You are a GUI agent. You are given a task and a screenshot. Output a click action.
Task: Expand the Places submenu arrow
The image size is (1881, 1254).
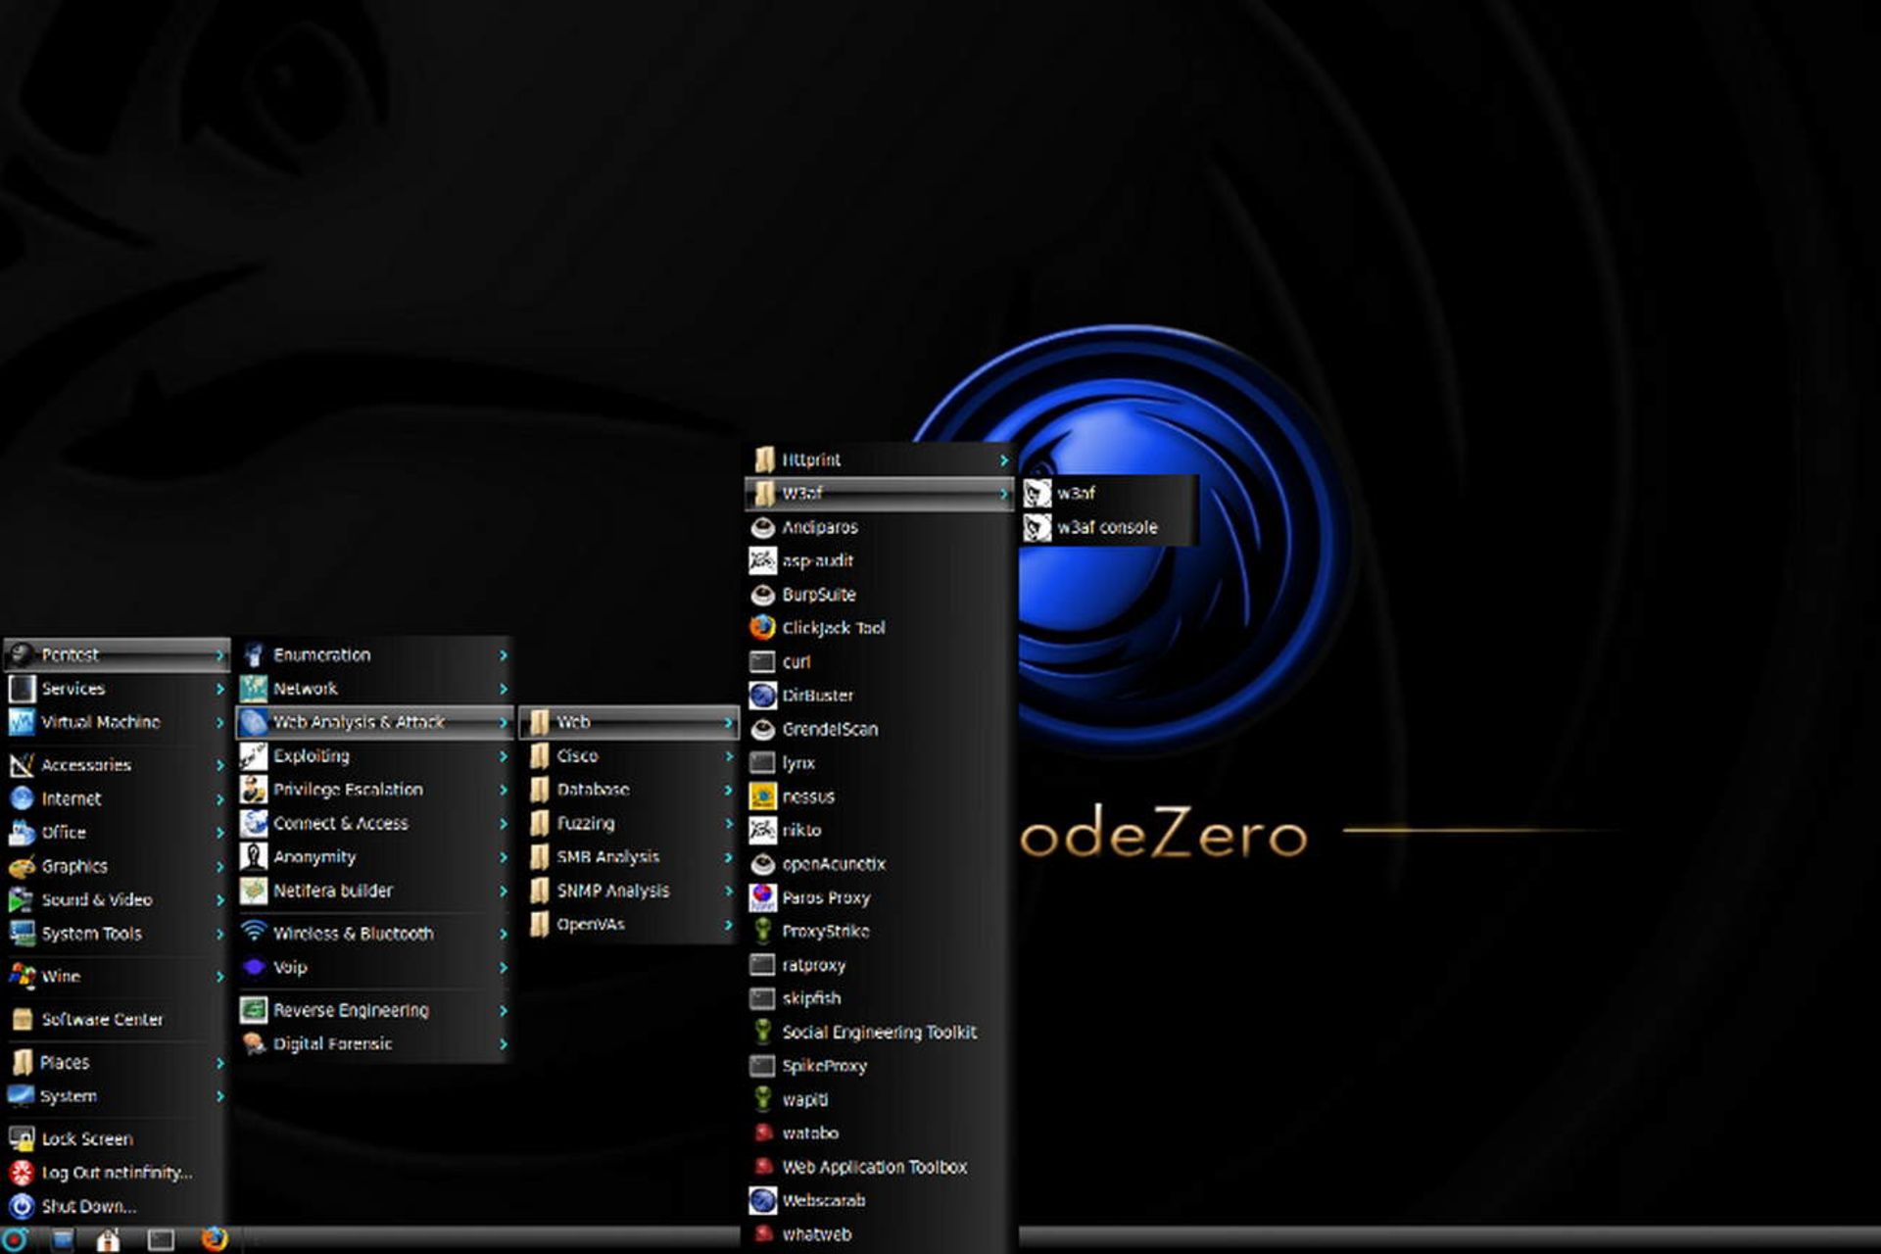[220, 1063]
